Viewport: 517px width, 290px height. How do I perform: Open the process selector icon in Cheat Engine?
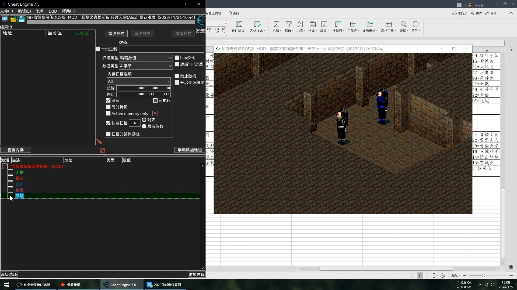pos(5,19)
